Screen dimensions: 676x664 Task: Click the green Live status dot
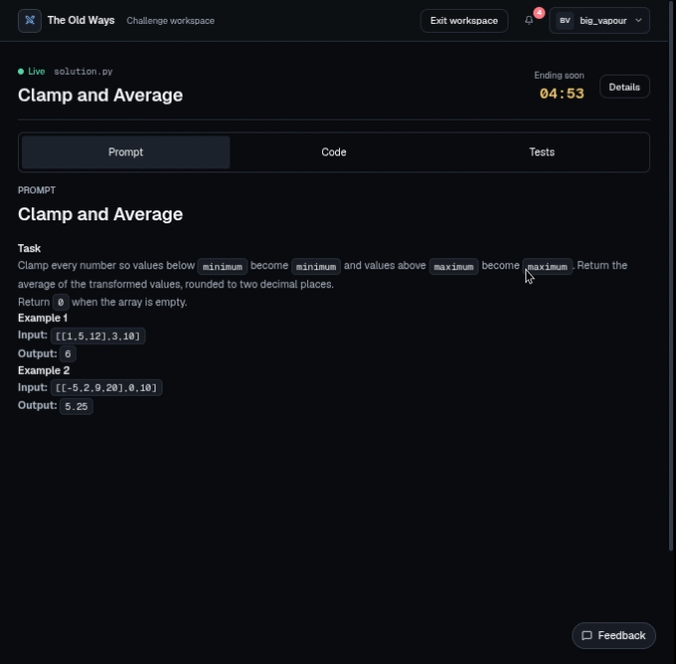coord(21,72)
